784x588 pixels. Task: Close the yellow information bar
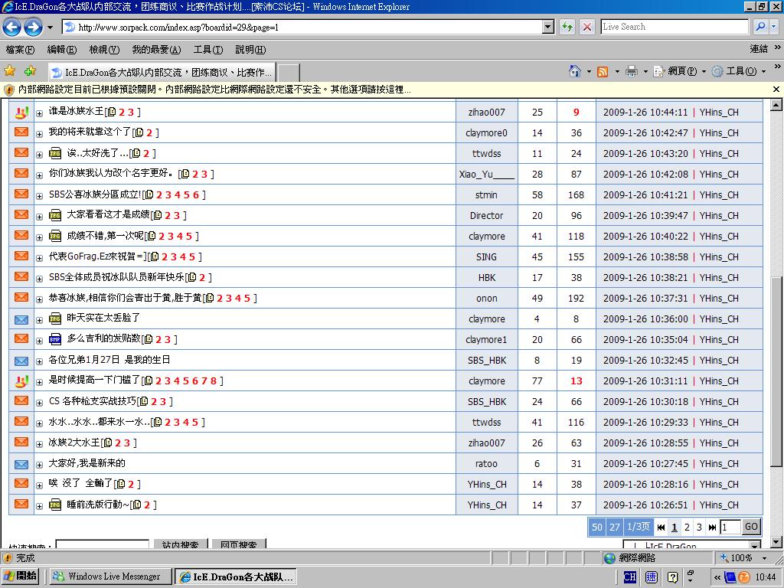click(776, 90)
